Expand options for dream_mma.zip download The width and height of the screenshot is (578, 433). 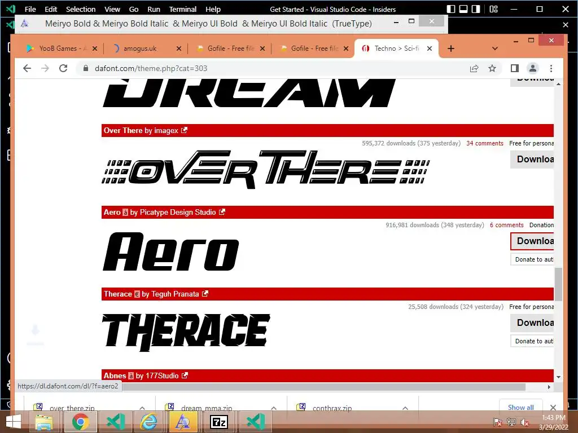[274, 408]
